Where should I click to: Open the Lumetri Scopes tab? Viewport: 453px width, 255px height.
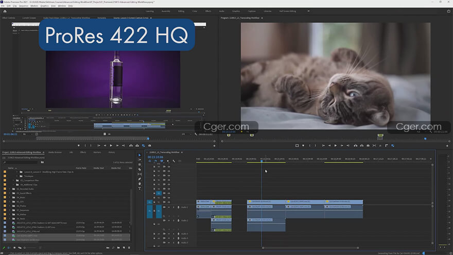29,18
